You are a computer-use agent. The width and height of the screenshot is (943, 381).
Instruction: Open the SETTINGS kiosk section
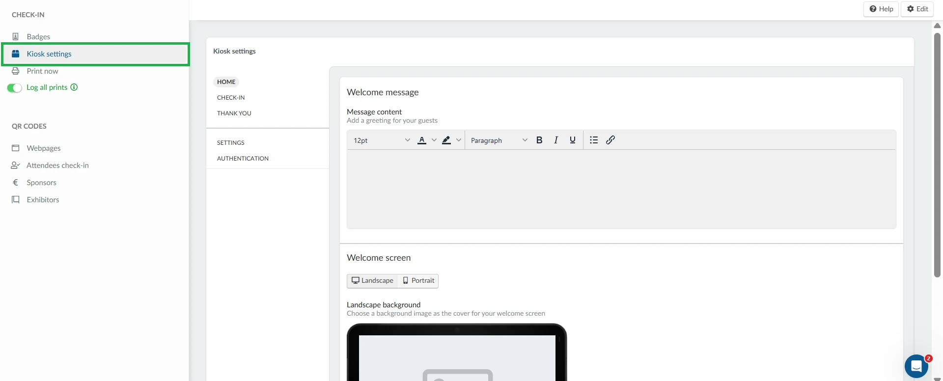click(230, 143)
